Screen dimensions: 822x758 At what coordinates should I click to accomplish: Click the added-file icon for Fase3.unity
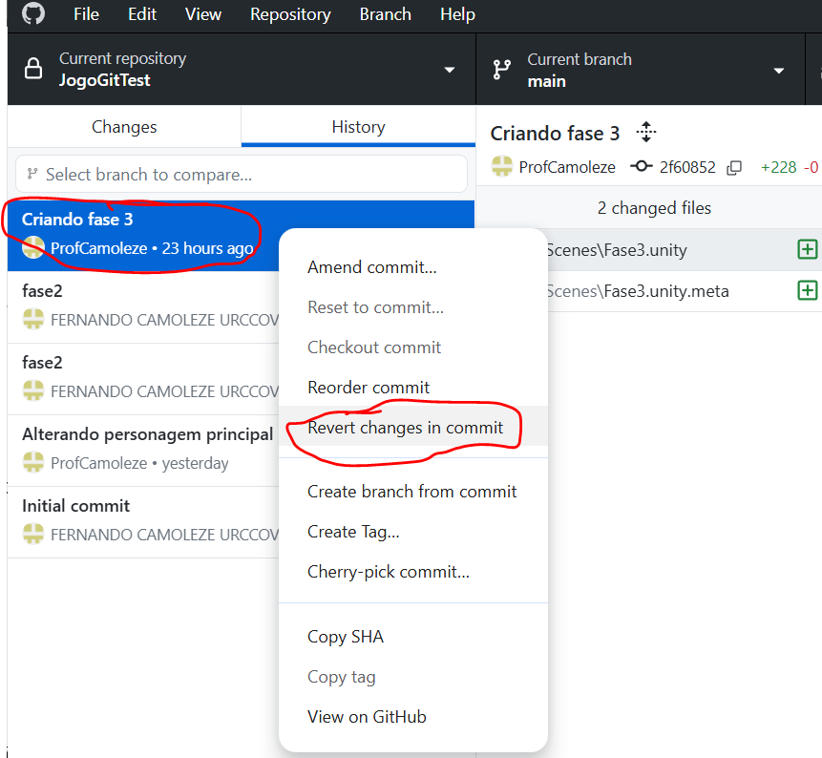[807, 250]
